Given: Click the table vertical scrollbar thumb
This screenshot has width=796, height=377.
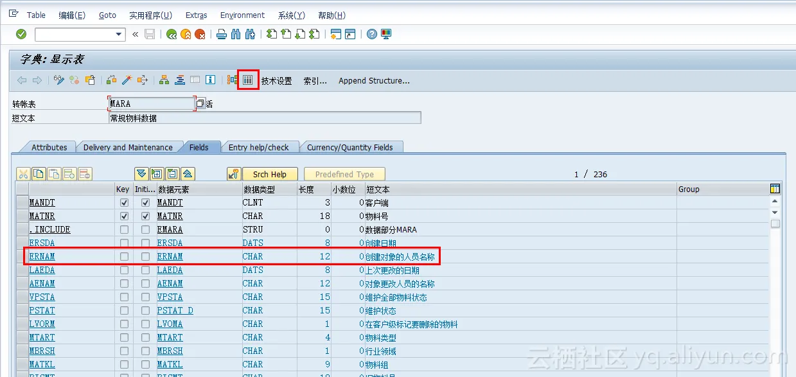Looking at the screenshot, I should tap(775, 224).
